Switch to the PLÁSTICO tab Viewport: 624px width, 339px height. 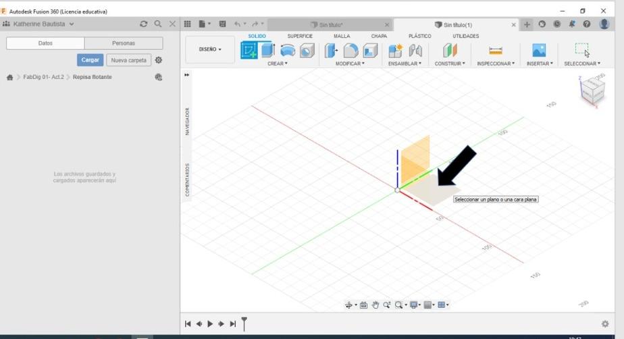coord(420,36)
